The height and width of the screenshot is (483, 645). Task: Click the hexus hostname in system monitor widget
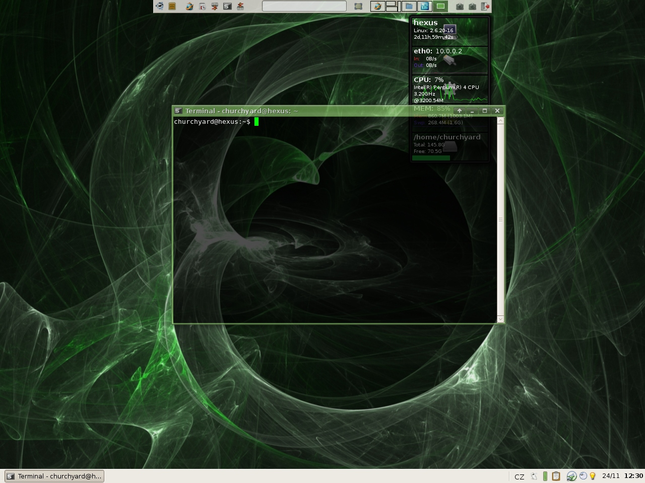(426, 23)
